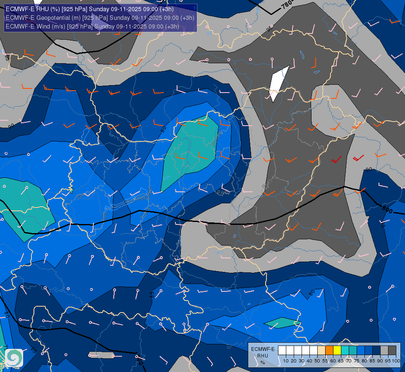This screenshot has width=405, height=372.
Task: Click the legend title 'ECMWF-E'
Action: [x=263, y=349]
